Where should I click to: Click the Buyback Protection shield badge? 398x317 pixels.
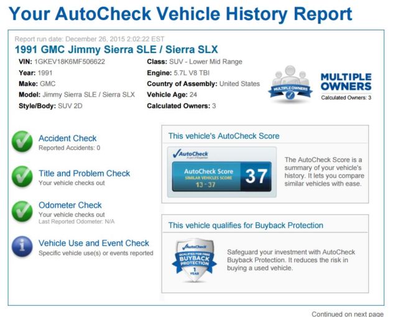(194, 260)
